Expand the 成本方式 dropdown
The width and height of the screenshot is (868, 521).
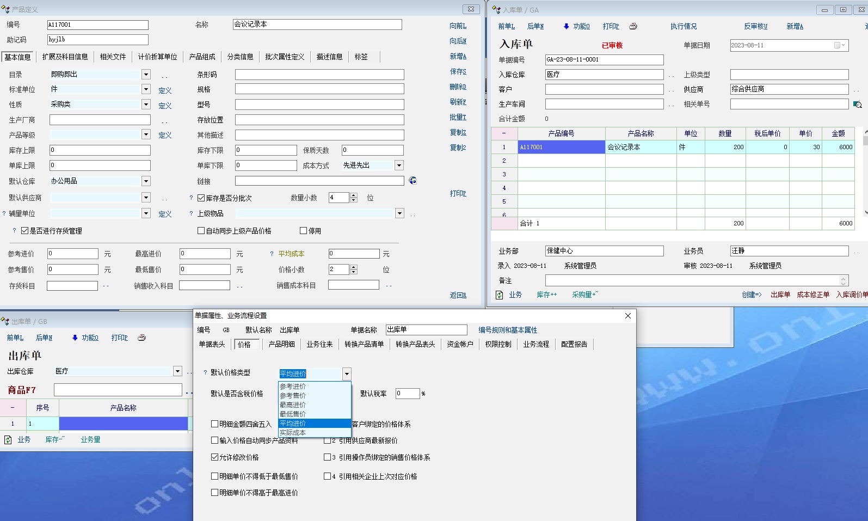pos(399,166)
